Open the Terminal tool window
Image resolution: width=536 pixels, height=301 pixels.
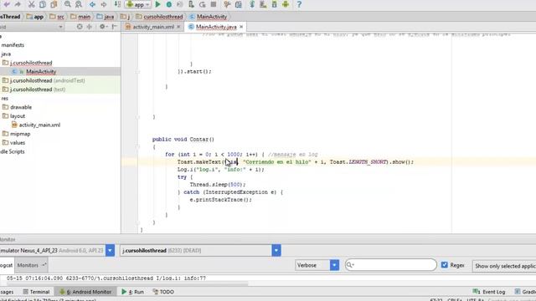[36, 292]
